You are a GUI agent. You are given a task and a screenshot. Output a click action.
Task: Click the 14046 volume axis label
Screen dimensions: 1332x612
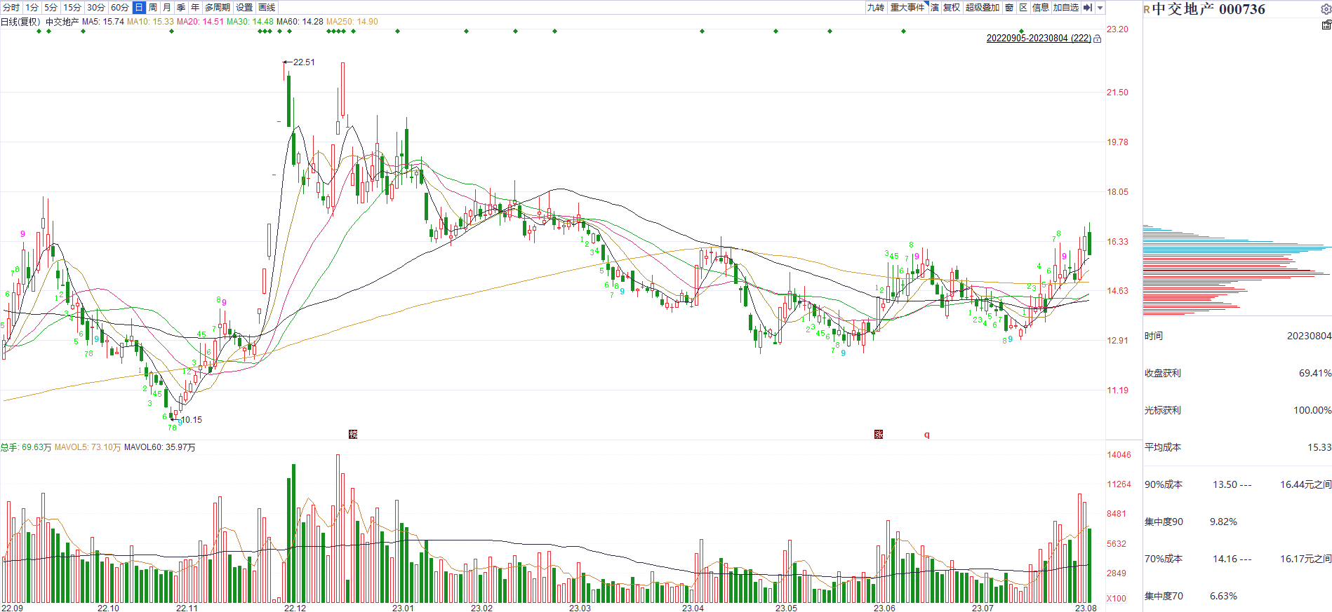point(1119,455)
